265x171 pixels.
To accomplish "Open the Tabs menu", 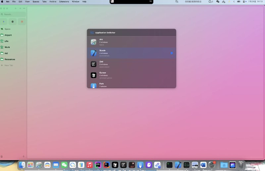I will click(x=44, y=2).
